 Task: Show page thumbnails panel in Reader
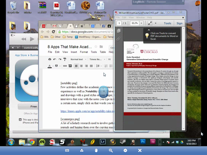tap(119, 31)
